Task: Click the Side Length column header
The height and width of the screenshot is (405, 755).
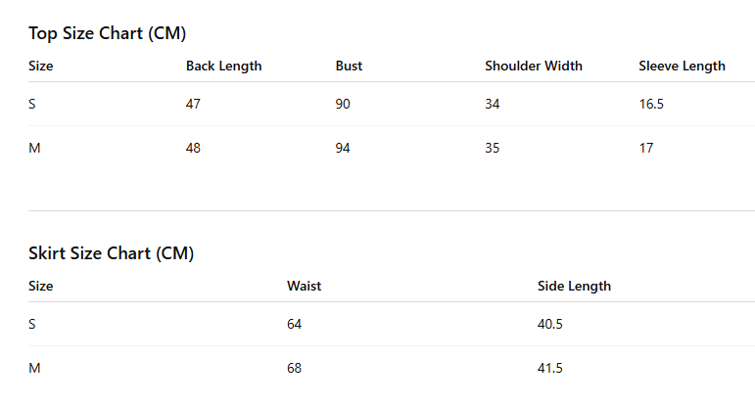Action: click(x=574, y=287)
